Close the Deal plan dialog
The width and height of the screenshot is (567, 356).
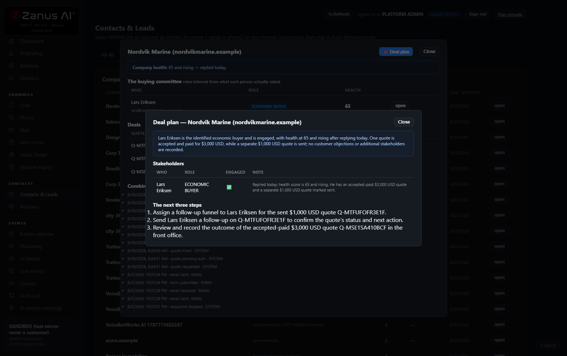(404, 122)
